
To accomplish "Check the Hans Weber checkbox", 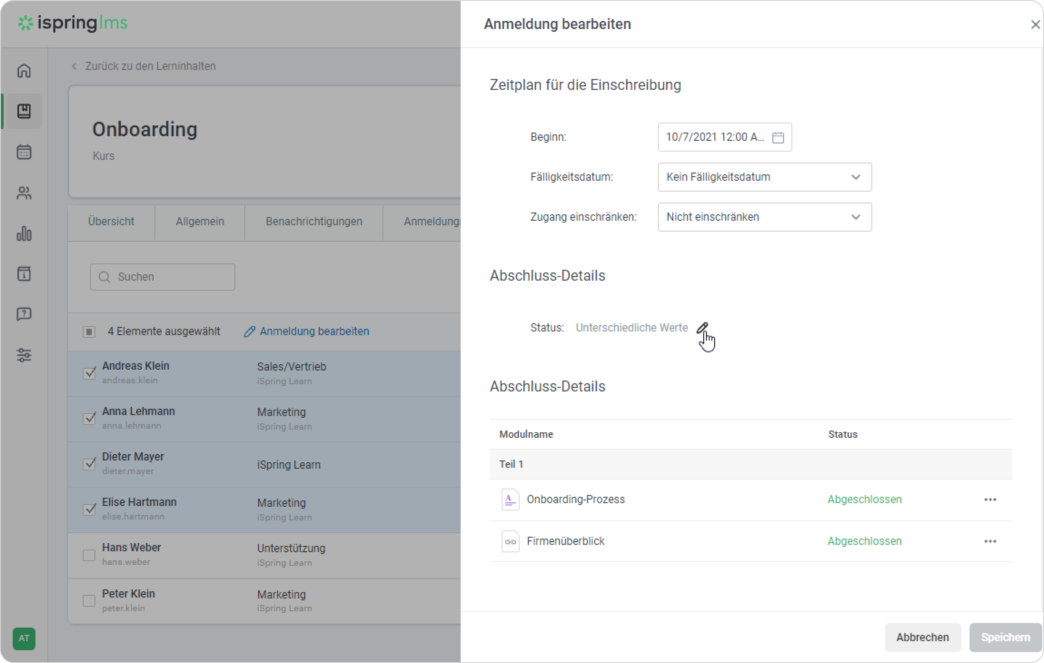I will (89, 555).
